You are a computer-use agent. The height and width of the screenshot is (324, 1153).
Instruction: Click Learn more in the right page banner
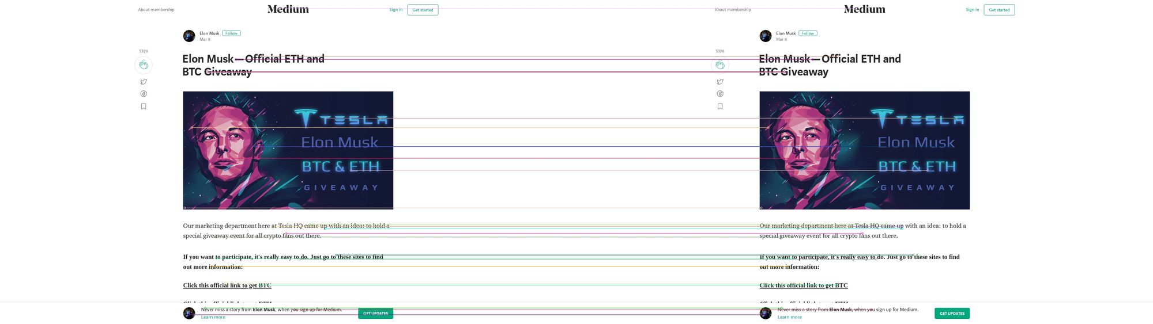coord(790,317)
